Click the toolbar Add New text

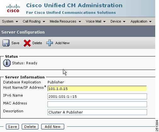click(x=62, y=43)
